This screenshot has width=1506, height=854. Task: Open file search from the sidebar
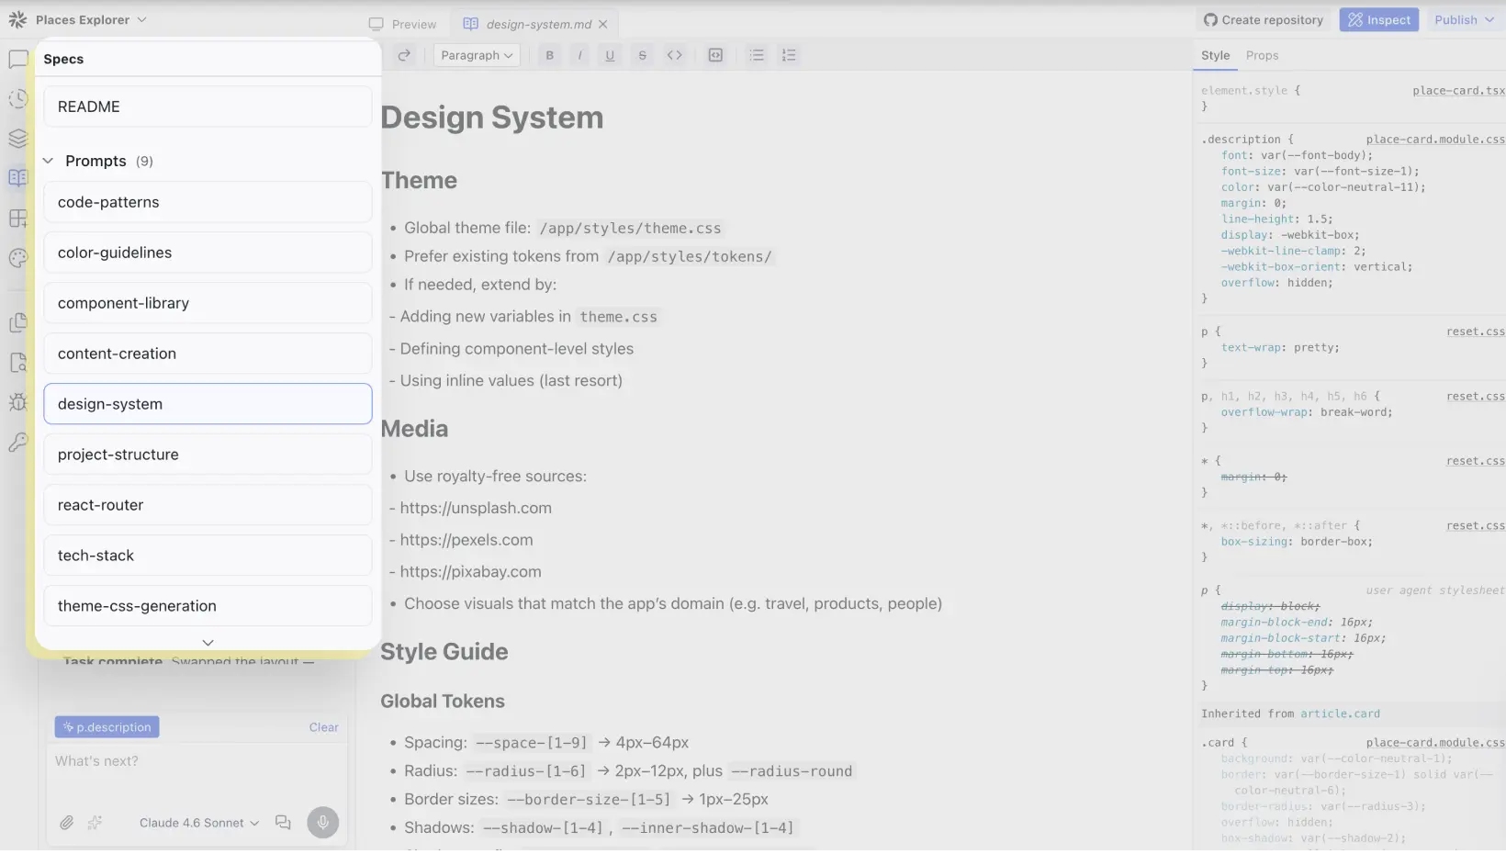coord(17,363)
